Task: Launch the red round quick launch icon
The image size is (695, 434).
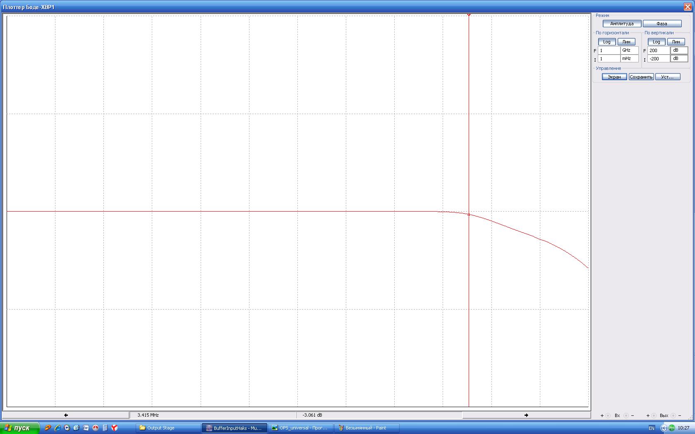Action: tap(96, 428)
